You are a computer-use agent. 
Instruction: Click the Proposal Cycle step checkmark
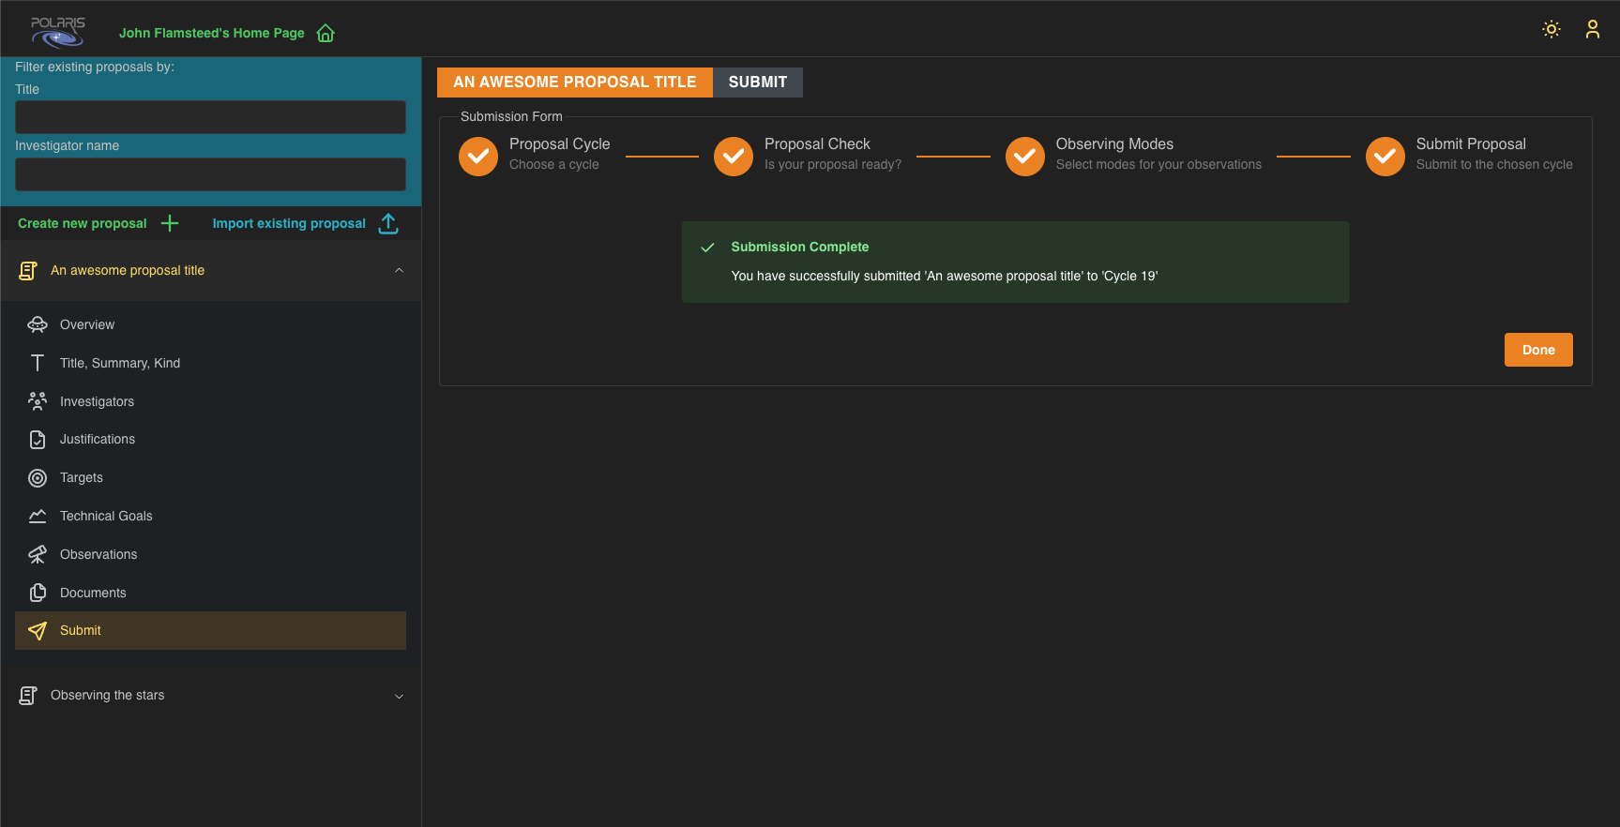click(478, 156)
